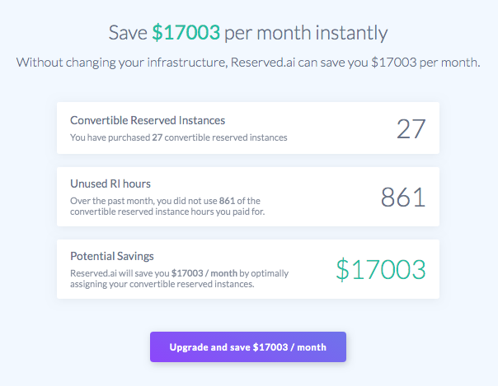The width and height of the screenshot is (498, 386).
Task: Click the "You have purchased" description text
Action: pos(110,137)
